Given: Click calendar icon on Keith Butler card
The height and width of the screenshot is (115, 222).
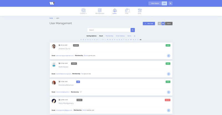Looking at the screenshot, I should (x=59, y=63).
